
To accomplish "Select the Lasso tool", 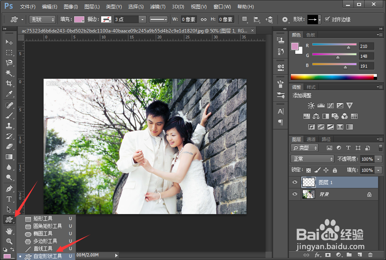I will [x=9, y=63].
